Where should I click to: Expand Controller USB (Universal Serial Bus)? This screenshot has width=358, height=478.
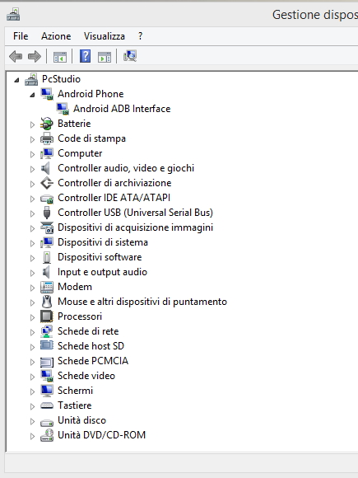click(32, 213)
